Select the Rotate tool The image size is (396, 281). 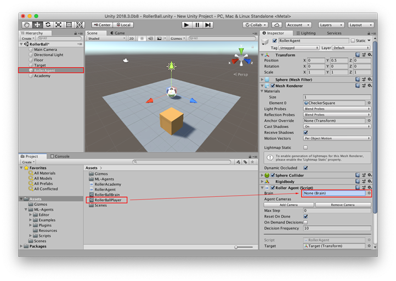[x=48, y=25]
